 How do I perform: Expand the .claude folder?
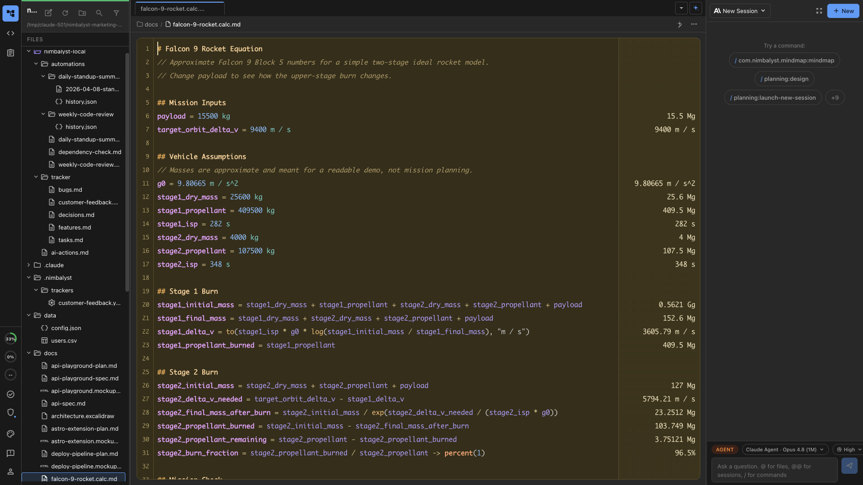click(29, 265)
